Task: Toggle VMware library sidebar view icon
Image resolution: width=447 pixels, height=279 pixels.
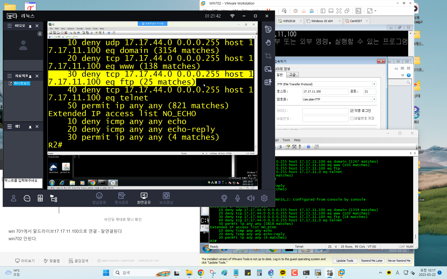Action: tap(323, 11)
